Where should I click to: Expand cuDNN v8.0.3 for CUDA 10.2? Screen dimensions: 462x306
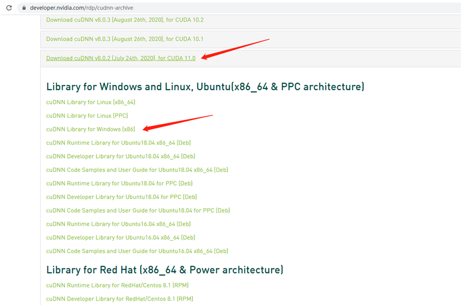pyautogui.click(x=125, y=20)
